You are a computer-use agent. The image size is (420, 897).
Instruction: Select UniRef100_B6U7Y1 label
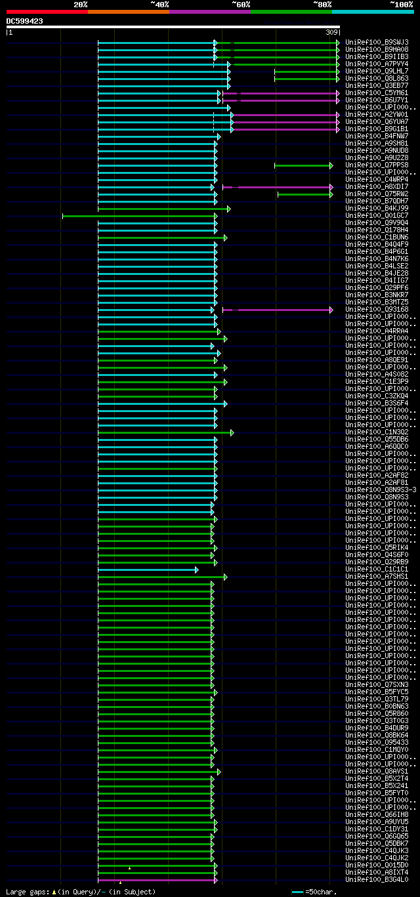[x=377, y=100]
